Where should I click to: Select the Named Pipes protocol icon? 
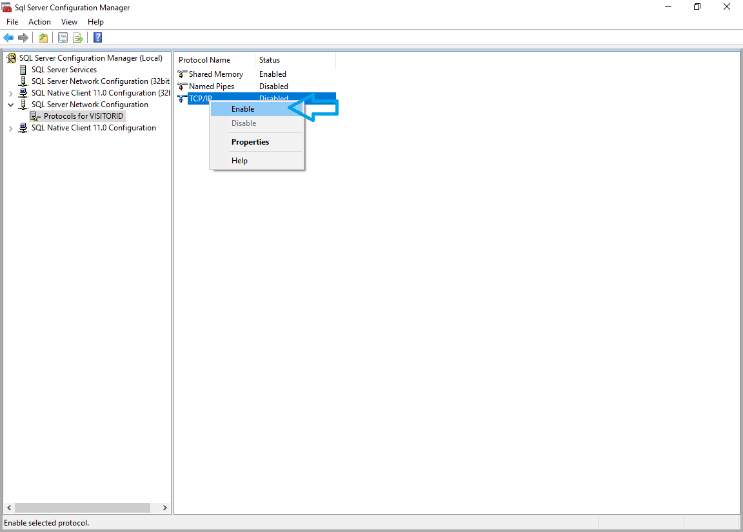[183, 87]
